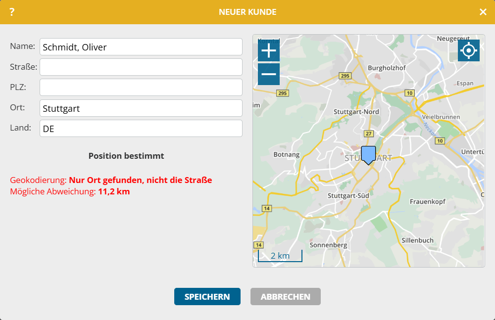This screenshot has height=320, width=495.
Task: Cancel using the Abbrechen button
Action: pyautogui.click(x=285, y=297)
